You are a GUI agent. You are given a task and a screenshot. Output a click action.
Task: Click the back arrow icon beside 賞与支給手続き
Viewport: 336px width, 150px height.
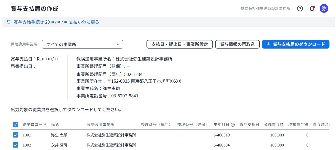point(9,22)
